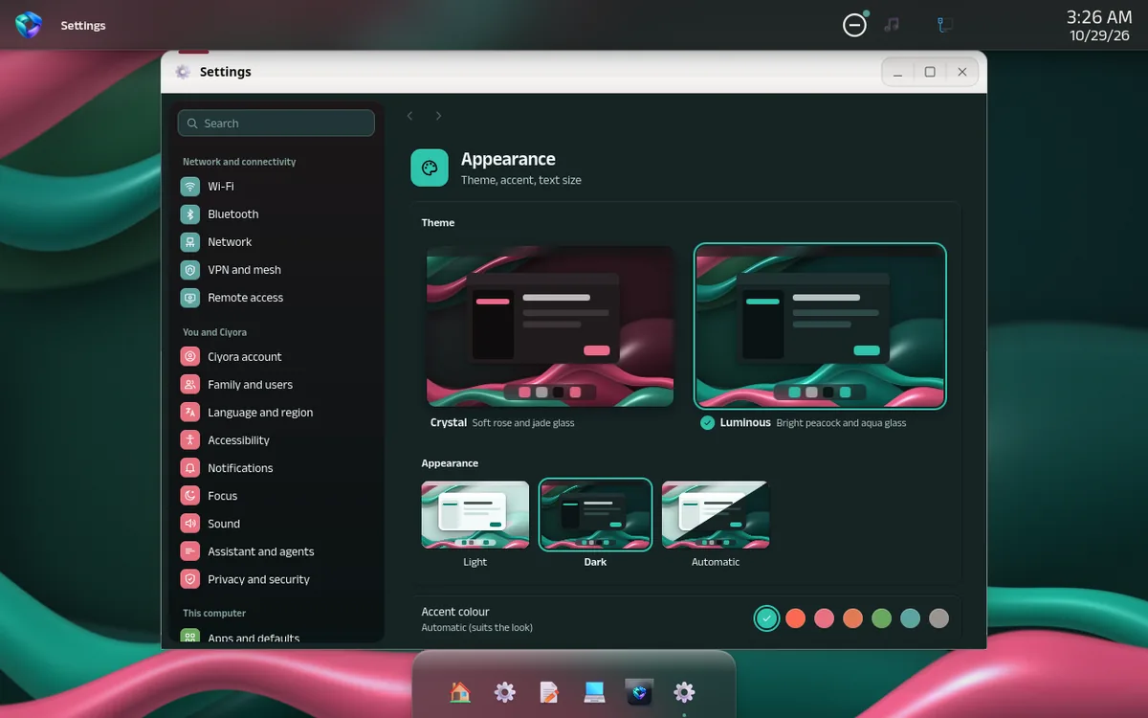The height and width of the screenshot is (718, 1148).
Task: Click the 'This computer' section heading
Action: coord(214,613)
